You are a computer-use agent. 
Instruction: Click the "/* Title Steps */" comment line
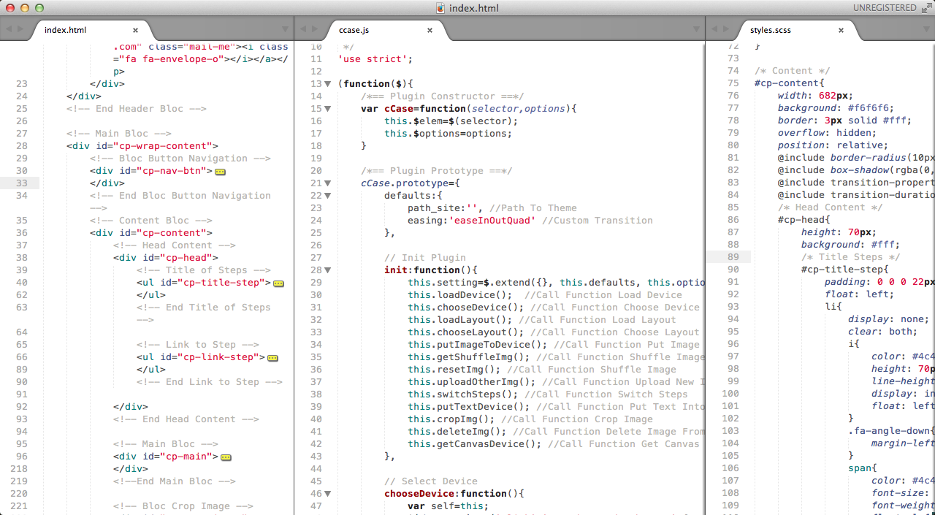coord(850,257)
